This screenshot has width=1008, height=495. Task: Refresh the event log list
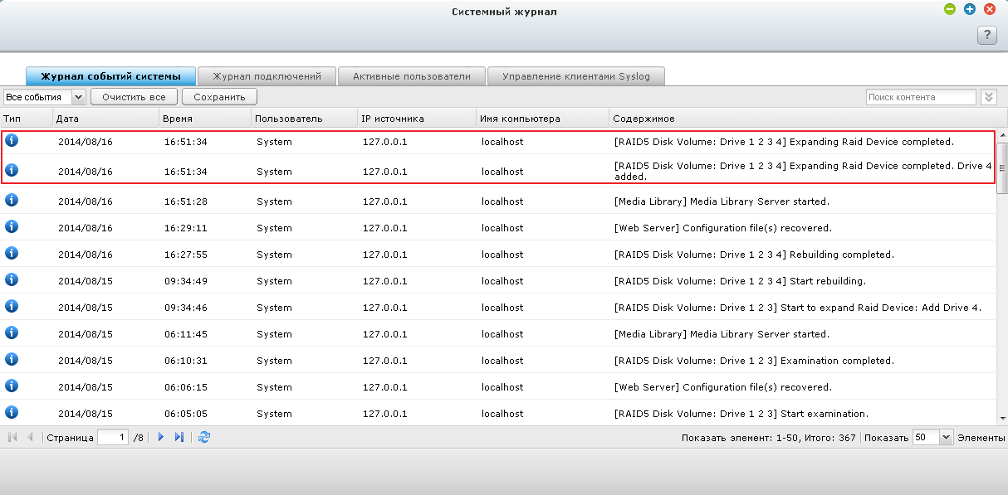204,437
